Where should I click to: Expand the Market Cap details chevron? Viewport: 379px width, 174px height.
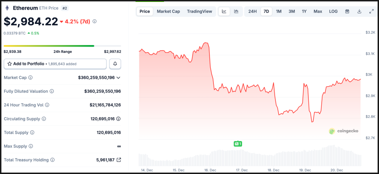coord(118,78)
